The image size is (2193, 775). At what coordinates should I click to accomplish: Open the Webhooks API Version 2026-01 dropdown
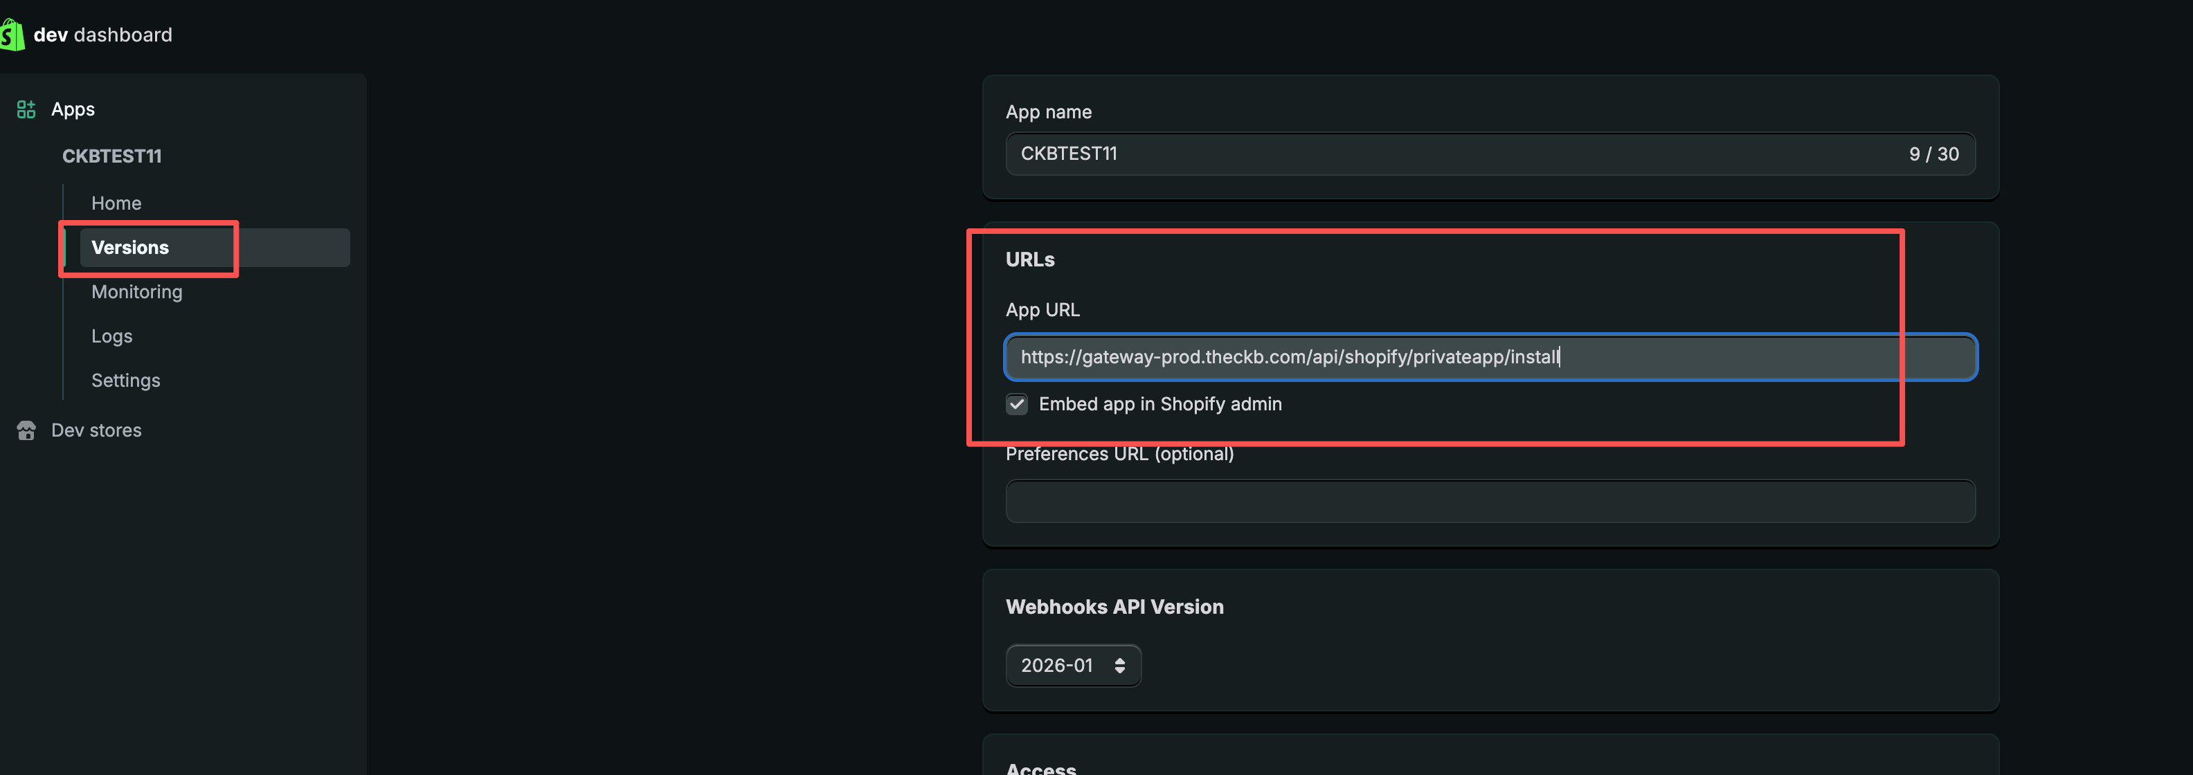pyautogui.click(x=1072, y=665)
